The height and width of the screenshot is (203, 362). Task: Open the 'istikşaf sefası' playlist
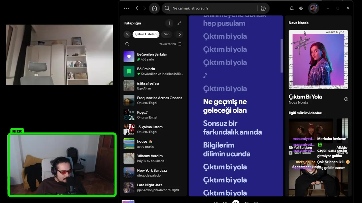coord(153,86)
